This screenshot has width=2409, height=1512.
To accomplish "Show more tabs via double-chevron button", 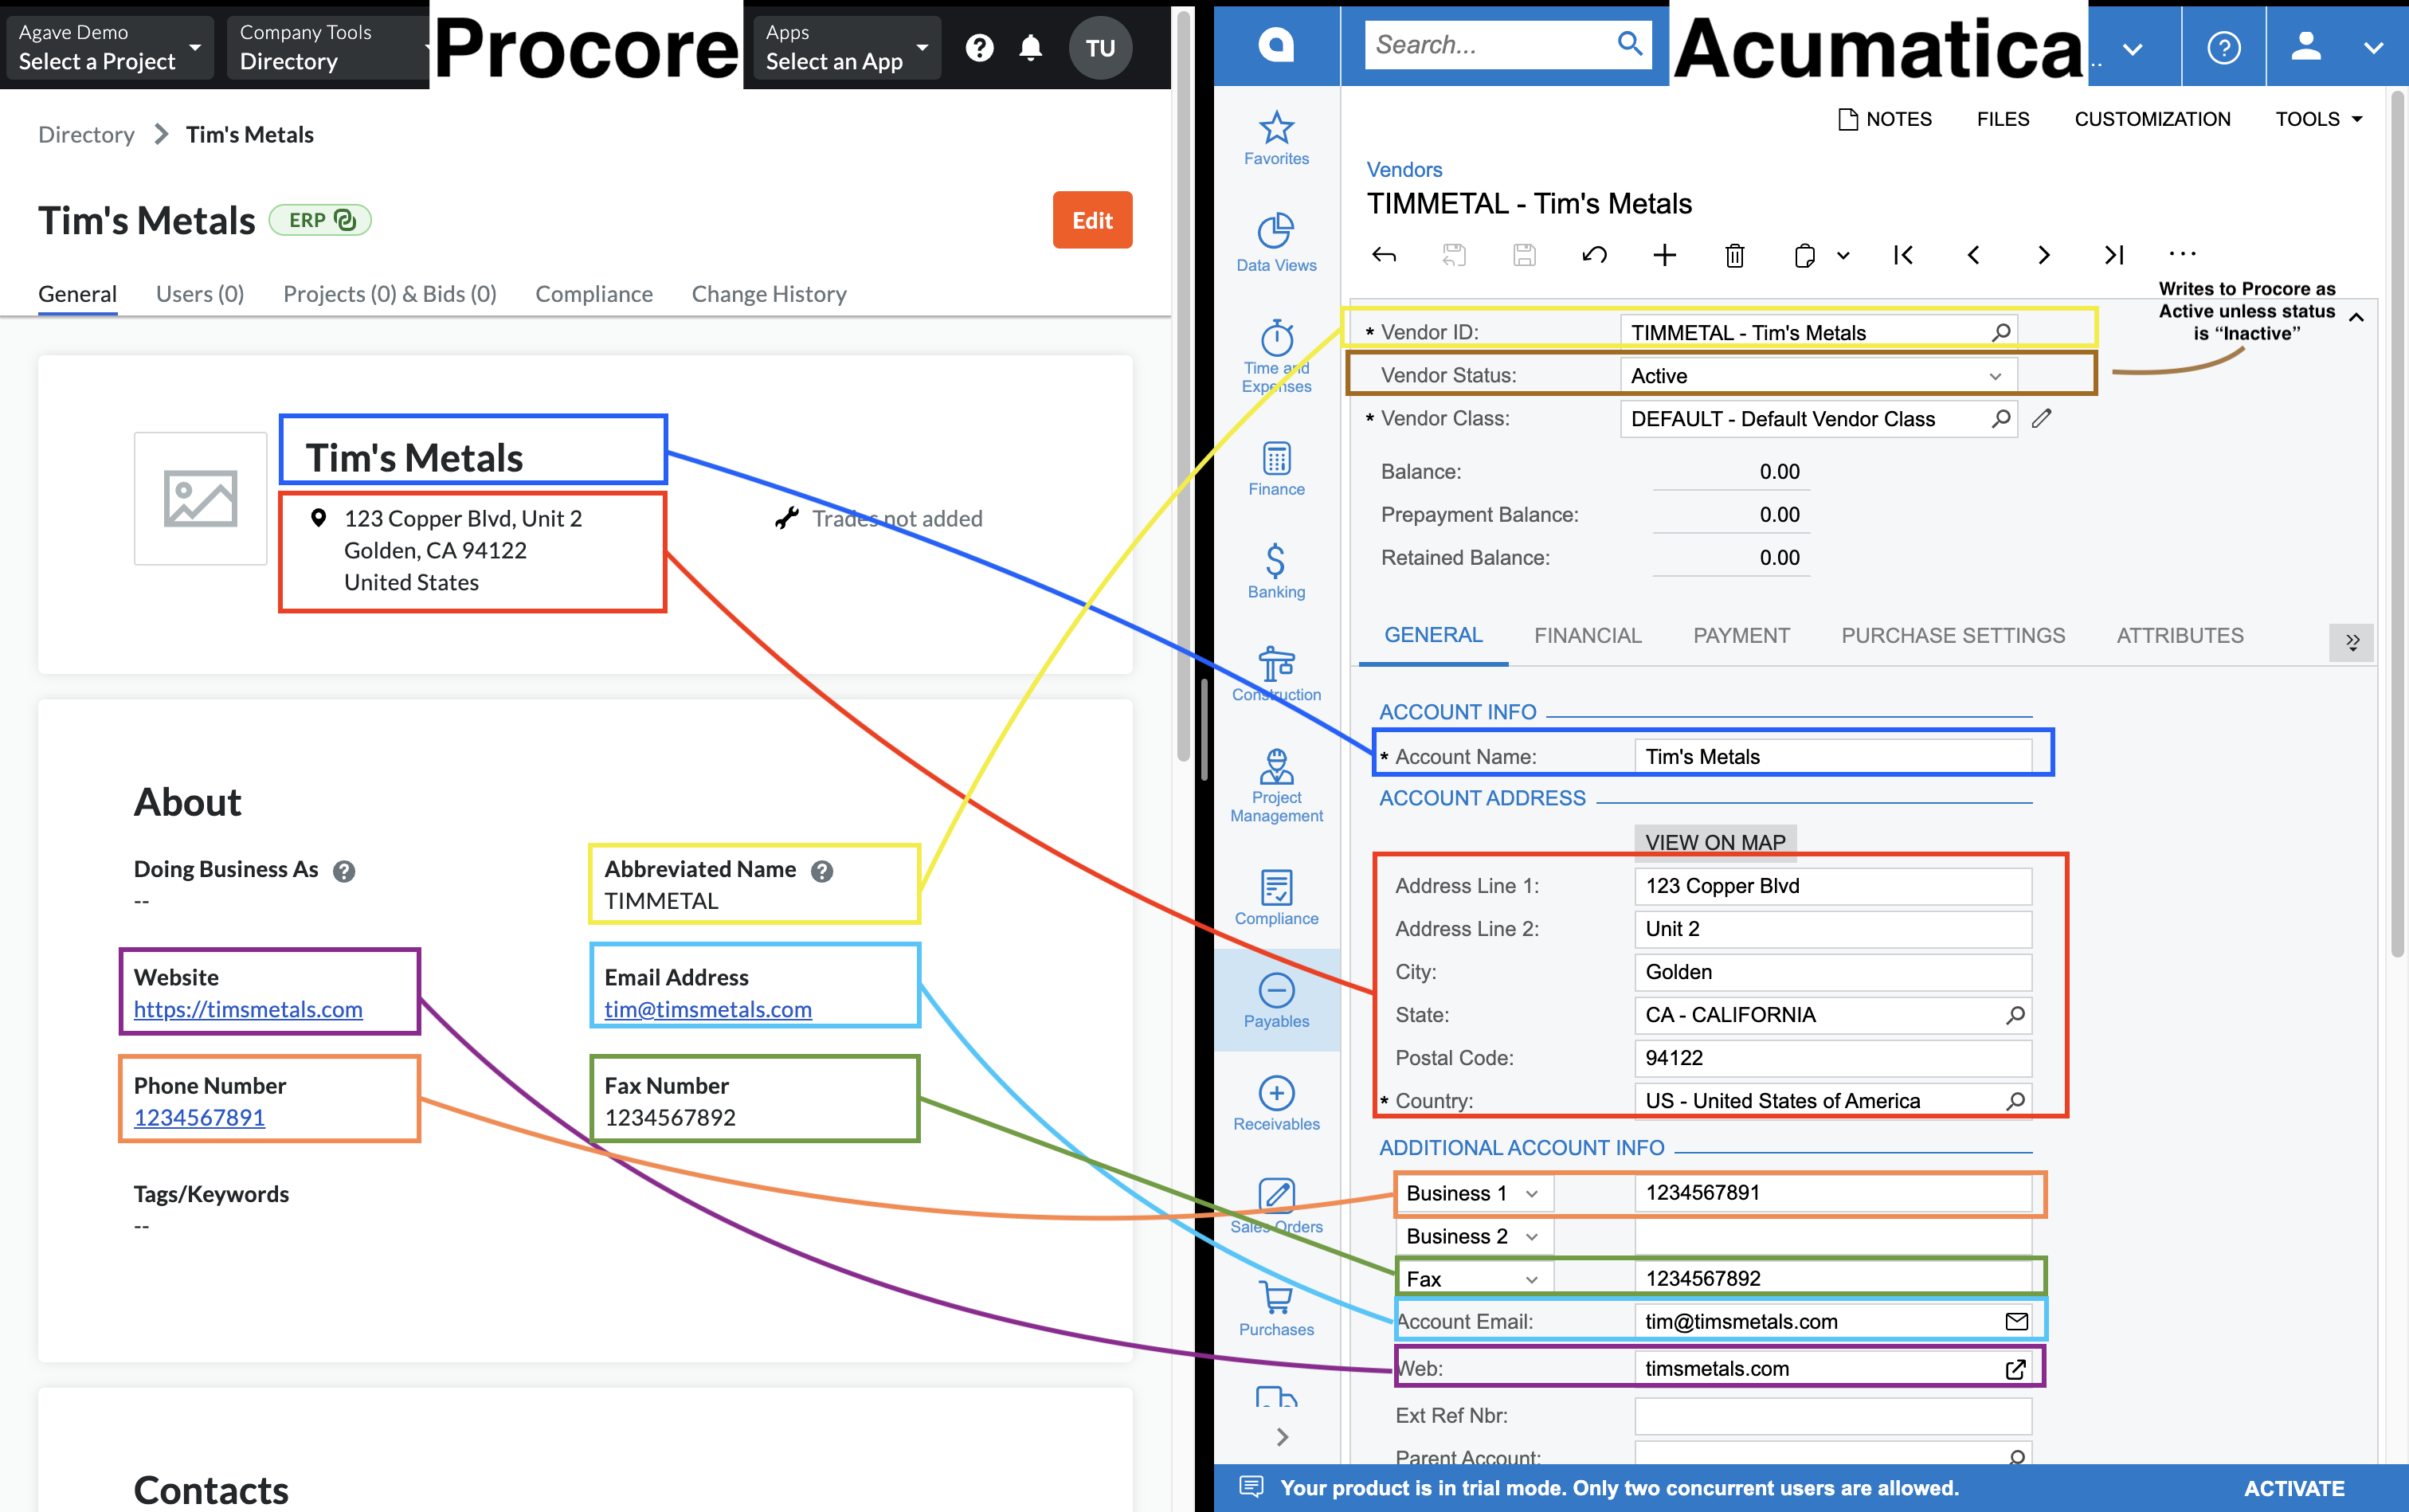I will tap(2352, 641).
